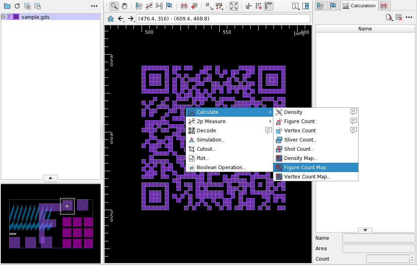The image size is (417, 265).
Task: Select Density in the Calculate submenu
Action: pyautogui.click(x=316, y=112)
